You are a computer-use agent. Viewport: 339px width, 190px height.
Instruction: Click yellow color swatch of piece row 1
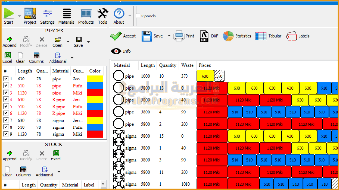(x=95, y=79)
